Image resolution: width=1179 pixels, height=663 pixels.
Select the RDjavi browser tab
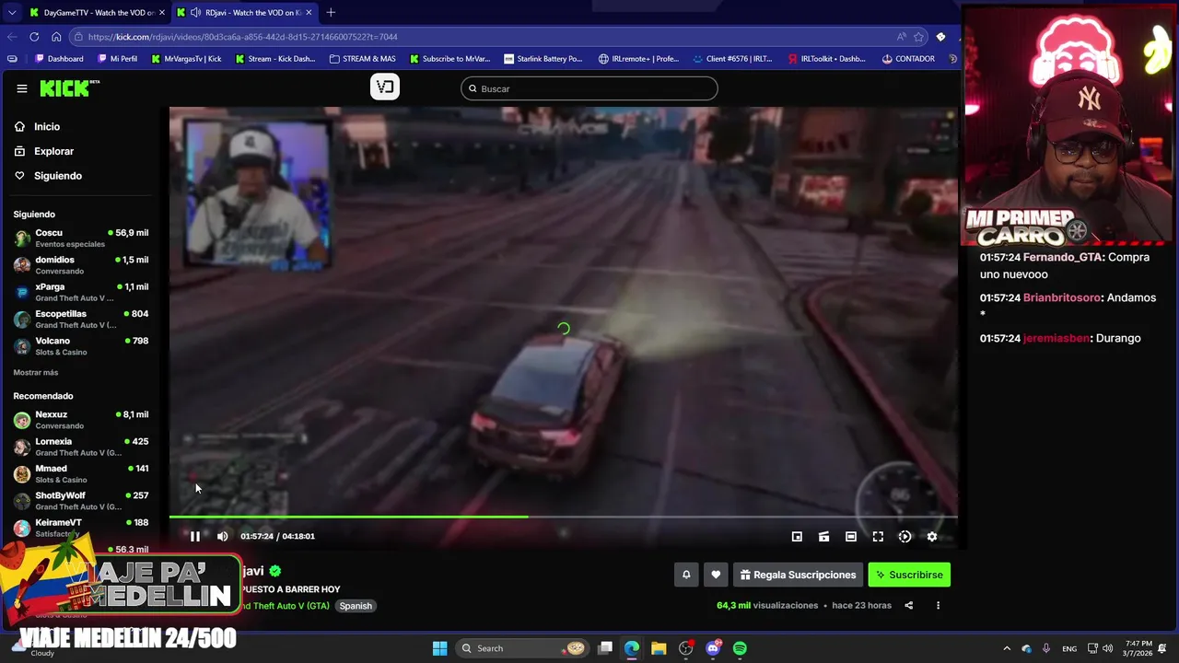(245, 13)
